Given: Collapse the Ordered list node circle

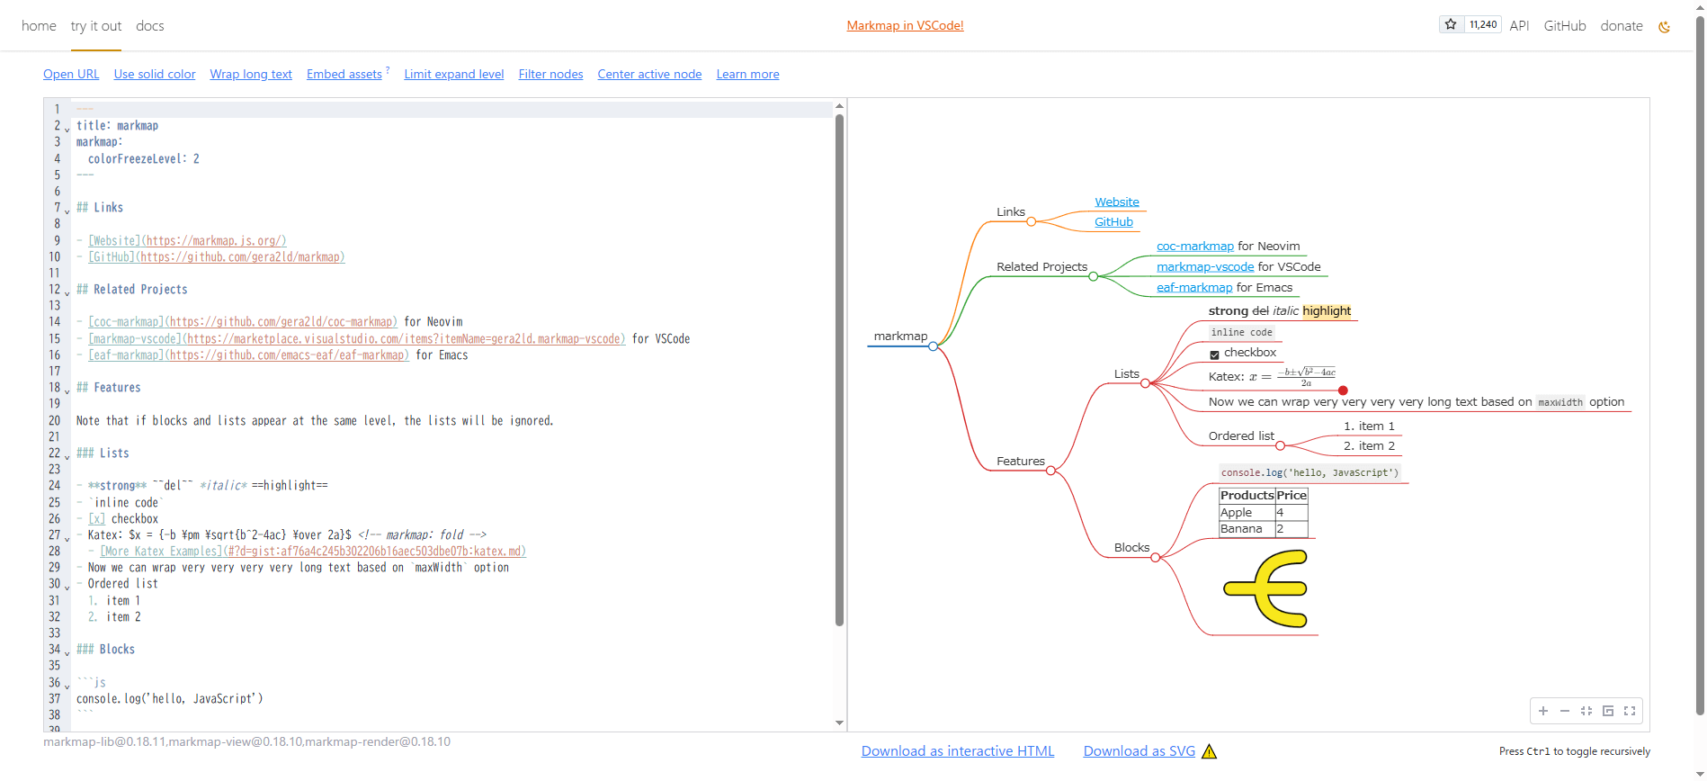Looking at the screenshot, I should 1280,445.
